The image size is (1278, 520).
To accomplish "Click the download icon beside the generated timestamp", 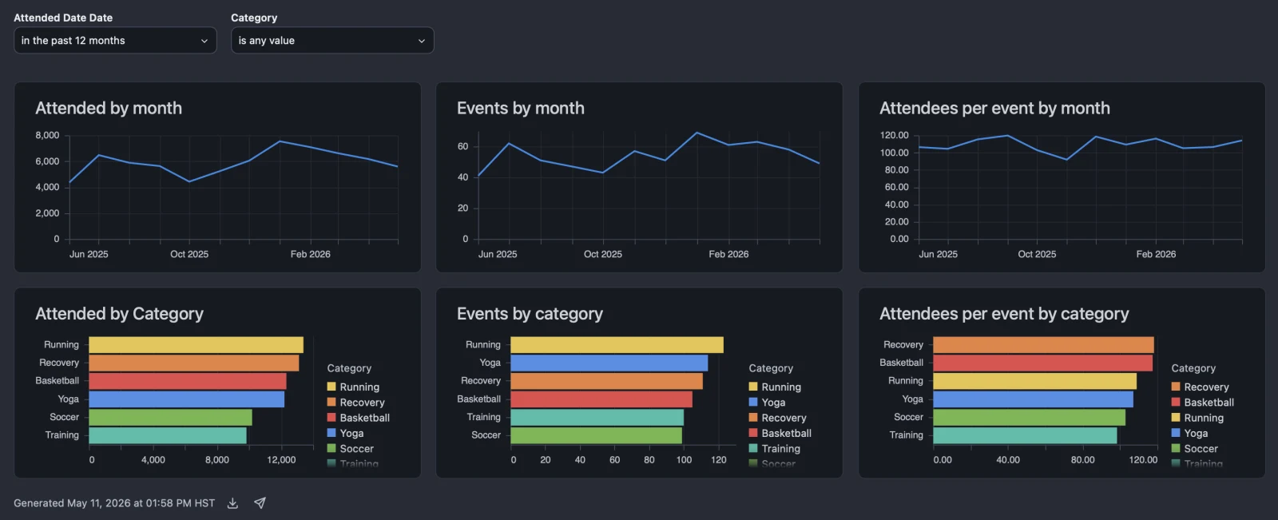I will click(232, 503).
